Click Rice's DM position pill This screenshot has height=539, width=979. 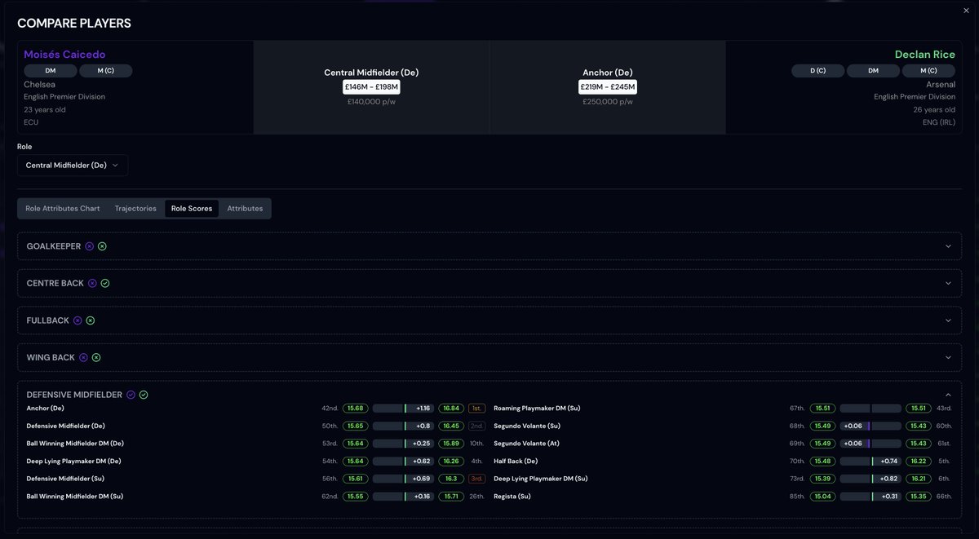point(873,71)
